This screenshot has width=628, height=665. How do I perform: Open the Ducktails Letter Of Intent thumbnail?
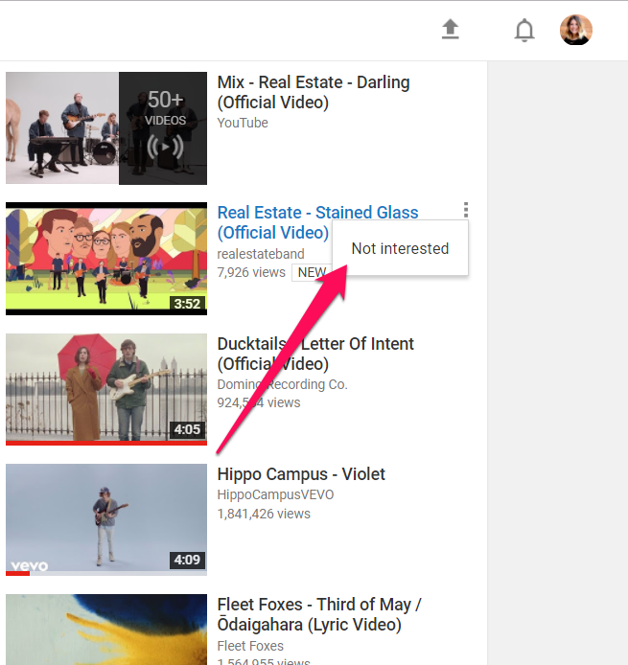(x=106, y=389)
